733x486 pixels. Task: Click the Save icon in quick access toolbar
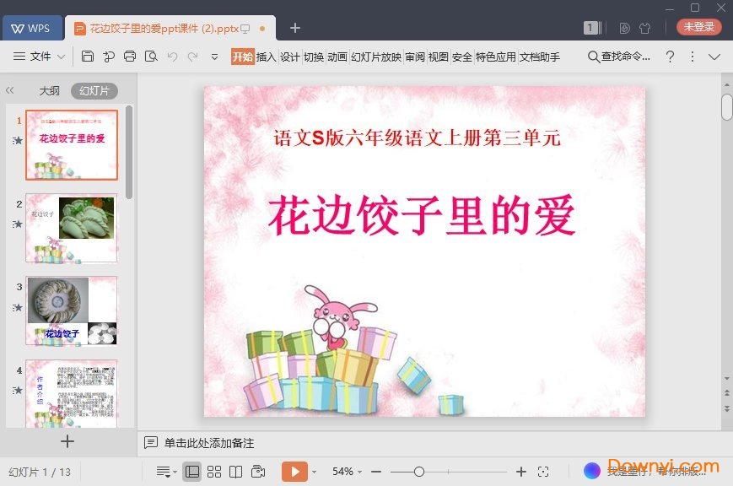point(89,56)
